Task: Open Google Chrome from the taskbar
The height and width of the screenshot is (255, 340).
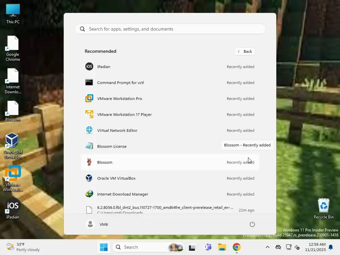Action: pos(236,247)
